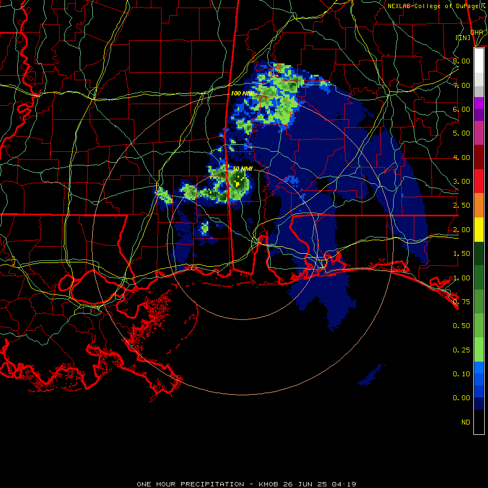
Task: Click the 1.00 legend value
Action: (461, 278)
